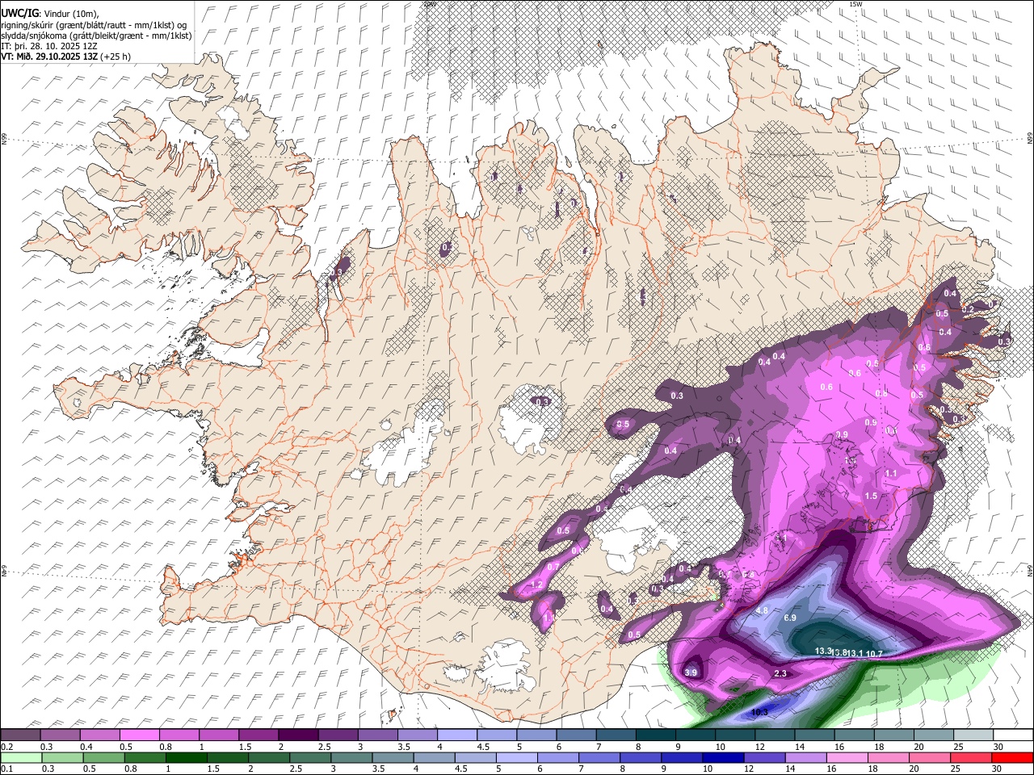Image resolution: width=1034 pixels, height=775 pixels.
Task: Click the violet 14–16 swatch in bottom legend row
Action: (x=805, y=757)
